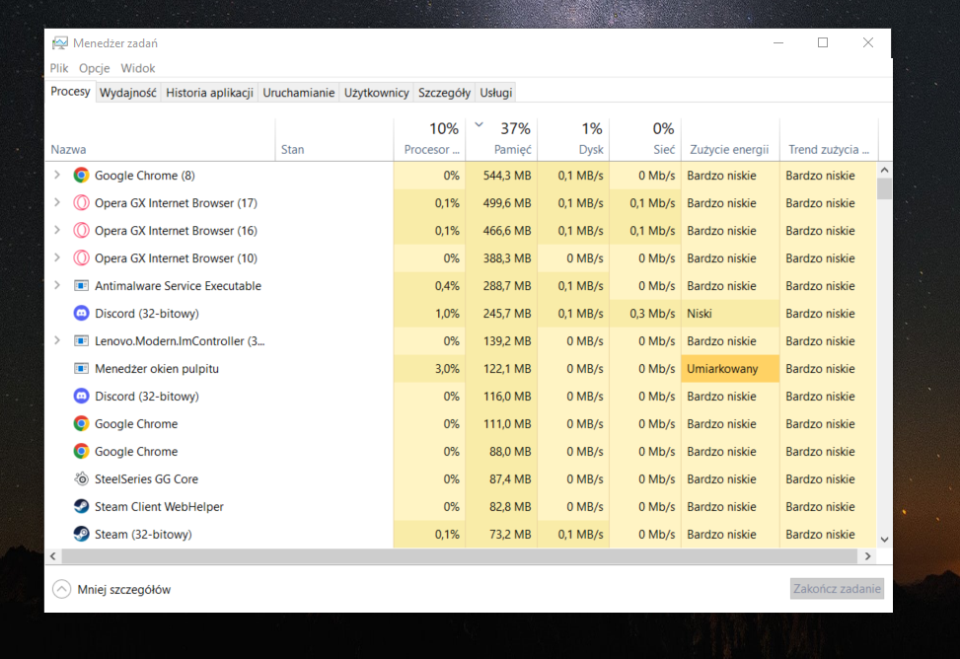This screenshot has width=960, height=659.
Task: Collapse view with Mniej szczegółów arrow icon
Action: click(61, 589)
